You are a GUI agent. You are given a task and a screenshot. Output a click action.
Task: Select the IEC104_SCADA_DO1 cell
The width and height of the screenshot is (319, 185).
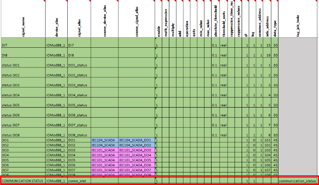tap(137, 140)
